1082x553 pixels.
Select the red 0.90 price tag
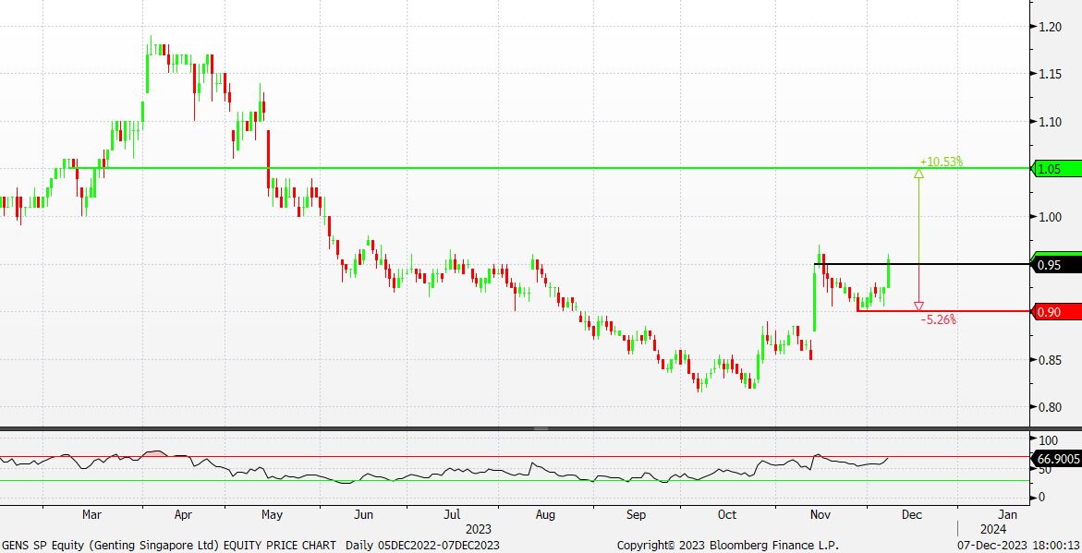point(1056,312)
